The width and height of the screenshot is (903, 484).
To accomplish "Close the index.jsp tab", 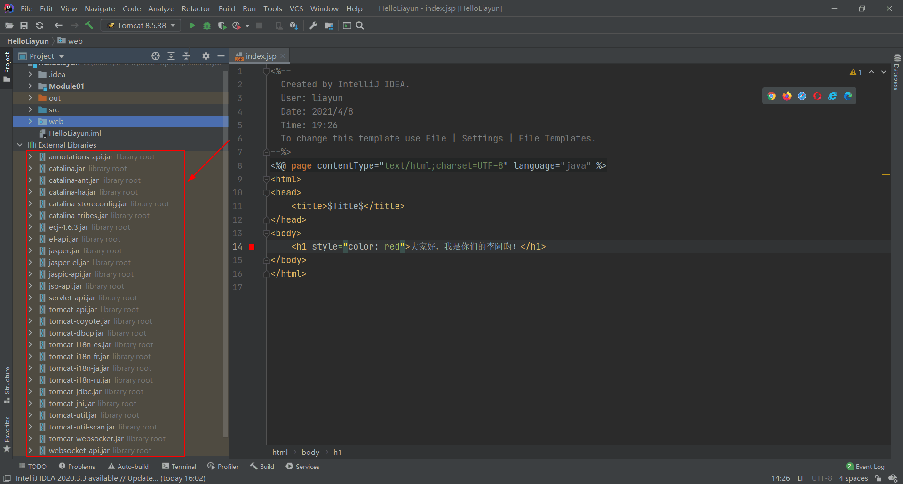I will tap(283, 56).
